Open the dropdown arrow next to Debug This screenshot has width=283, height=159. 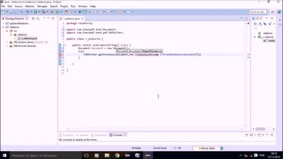[x=31, y=12]
